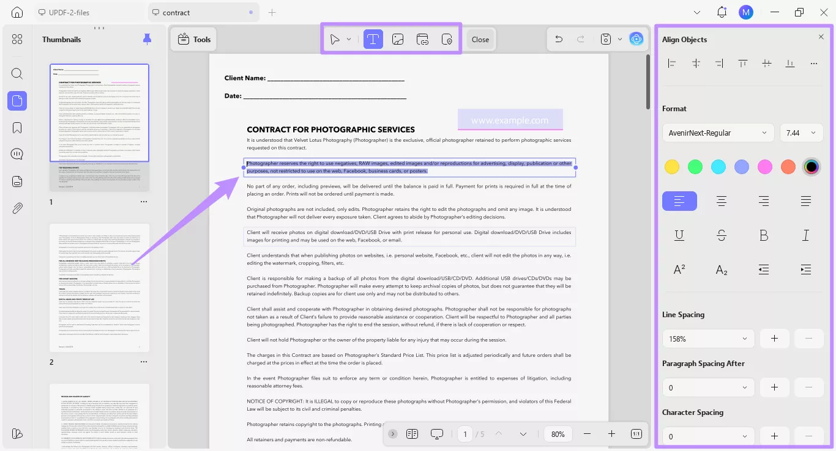Open the UPDF AI assistant
This screenshot has width=836, height=451.
(x=636, y=39)
